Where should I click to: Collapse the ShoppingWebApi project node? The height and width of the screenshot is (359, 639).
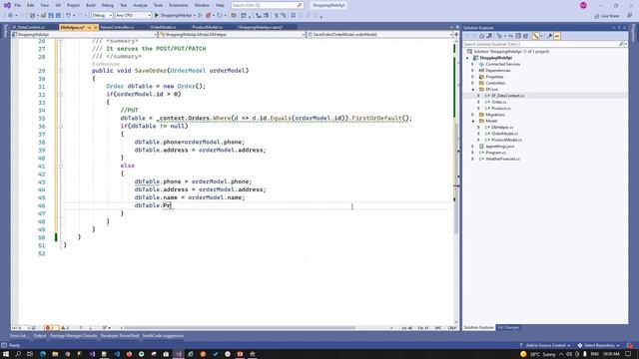pyautogui.click(x=467, y=58)
